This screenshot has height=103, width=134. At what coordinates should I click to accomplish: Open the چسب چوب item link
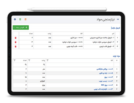(x=106, y=81)
